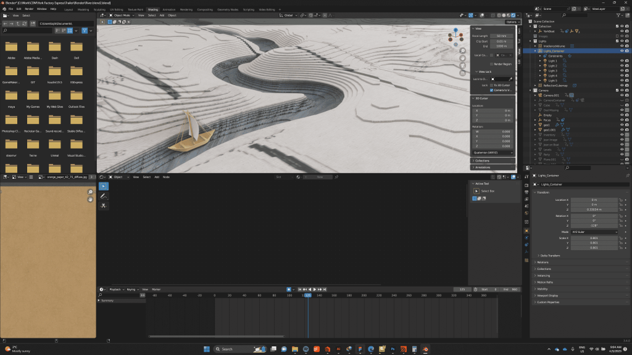632x355 pixels.
Task: Toggle the Camera collection exclude checkbox
Action: pos(617,91)
